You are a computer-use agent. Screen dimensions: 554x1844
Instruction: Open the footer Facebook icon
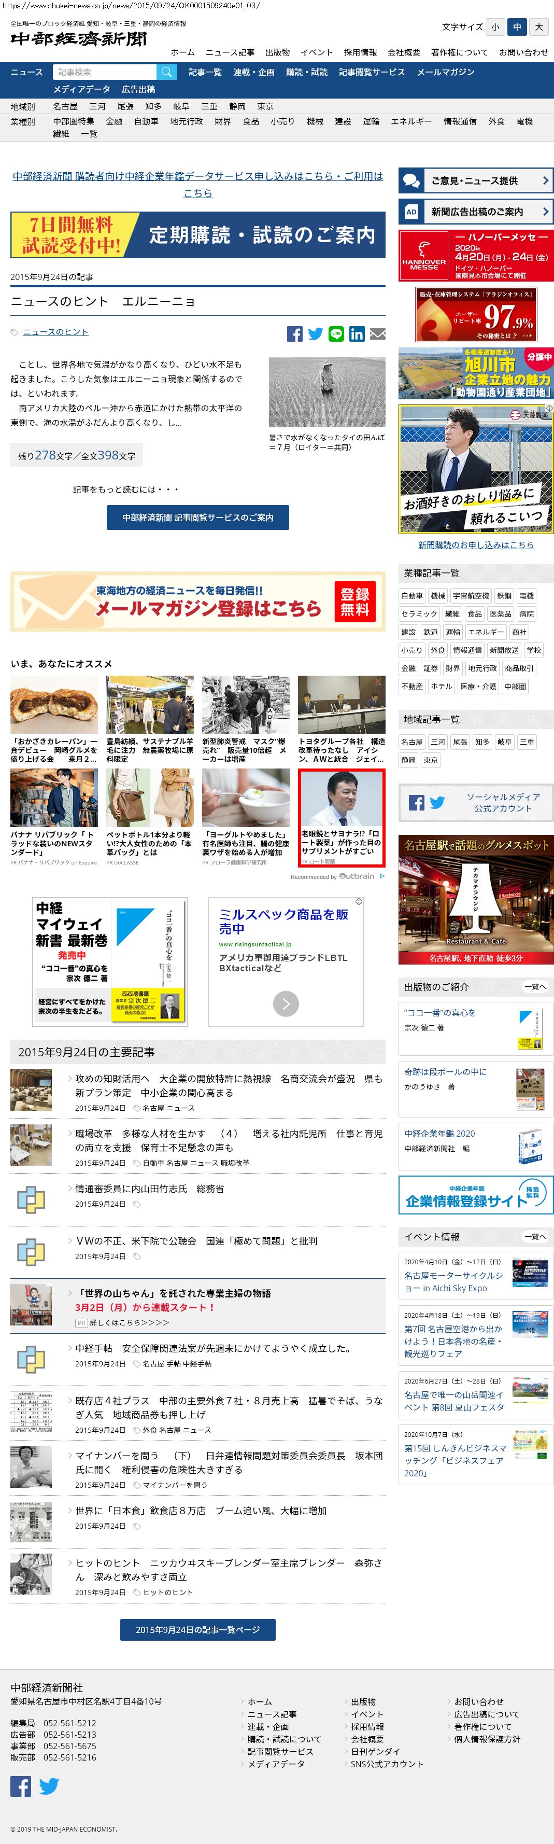(x=21, y=1786)
